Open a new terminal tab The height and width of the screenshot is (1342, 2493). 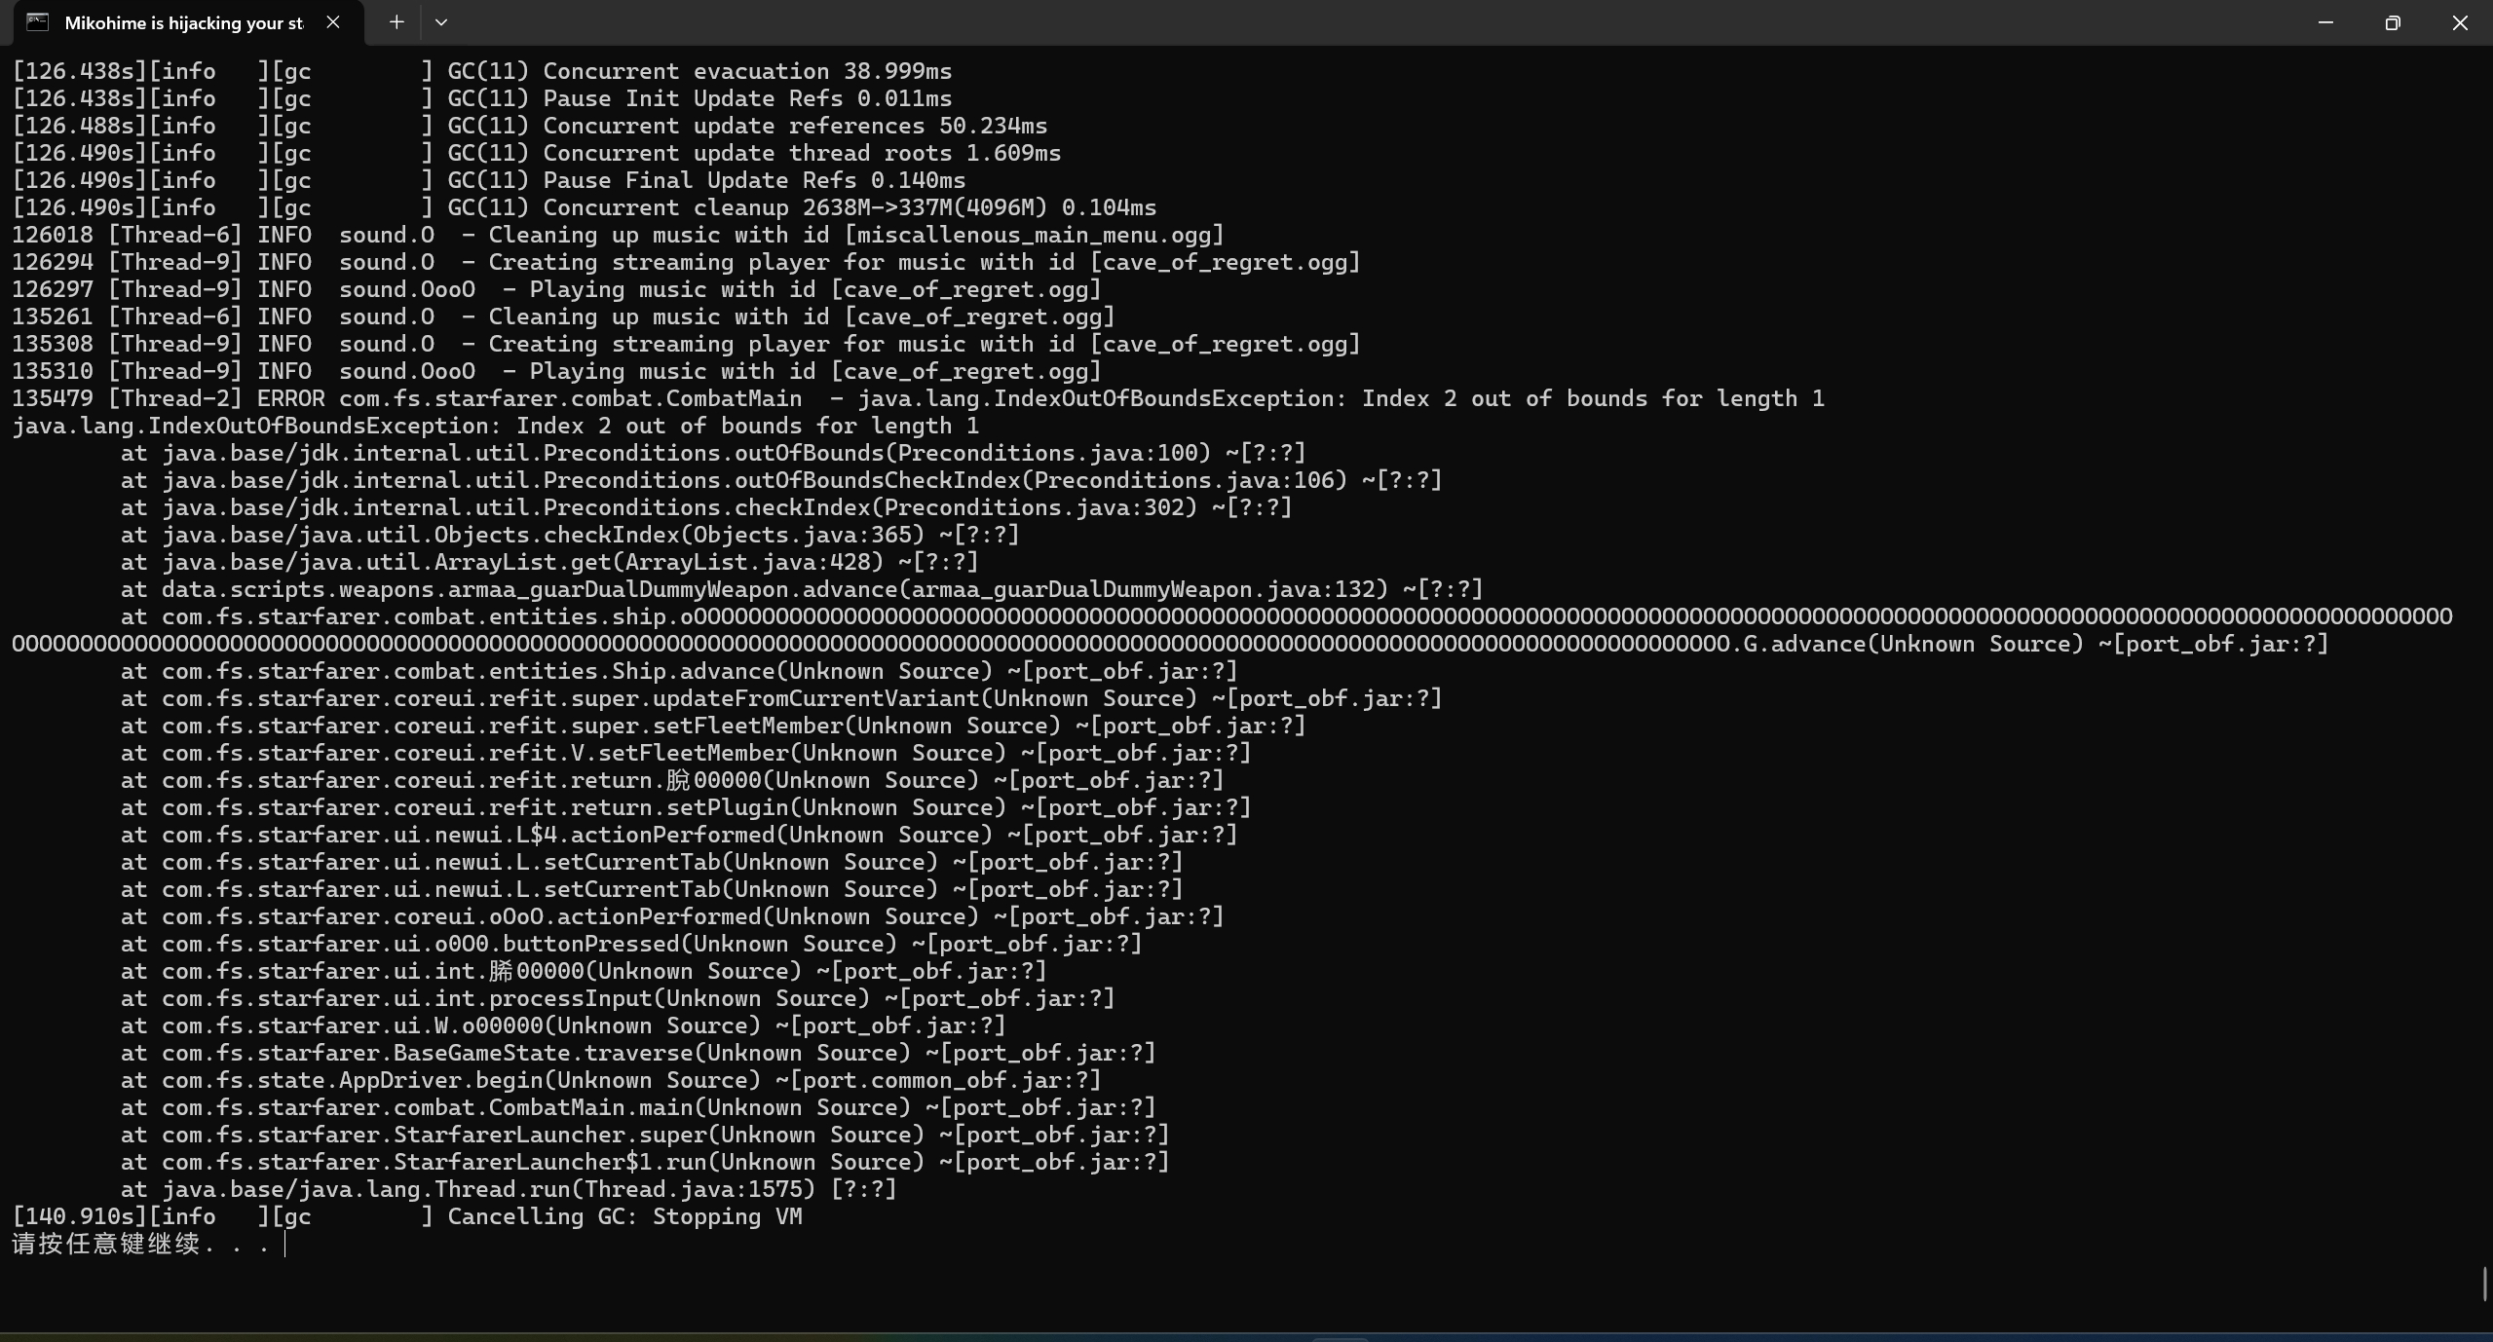397,22
